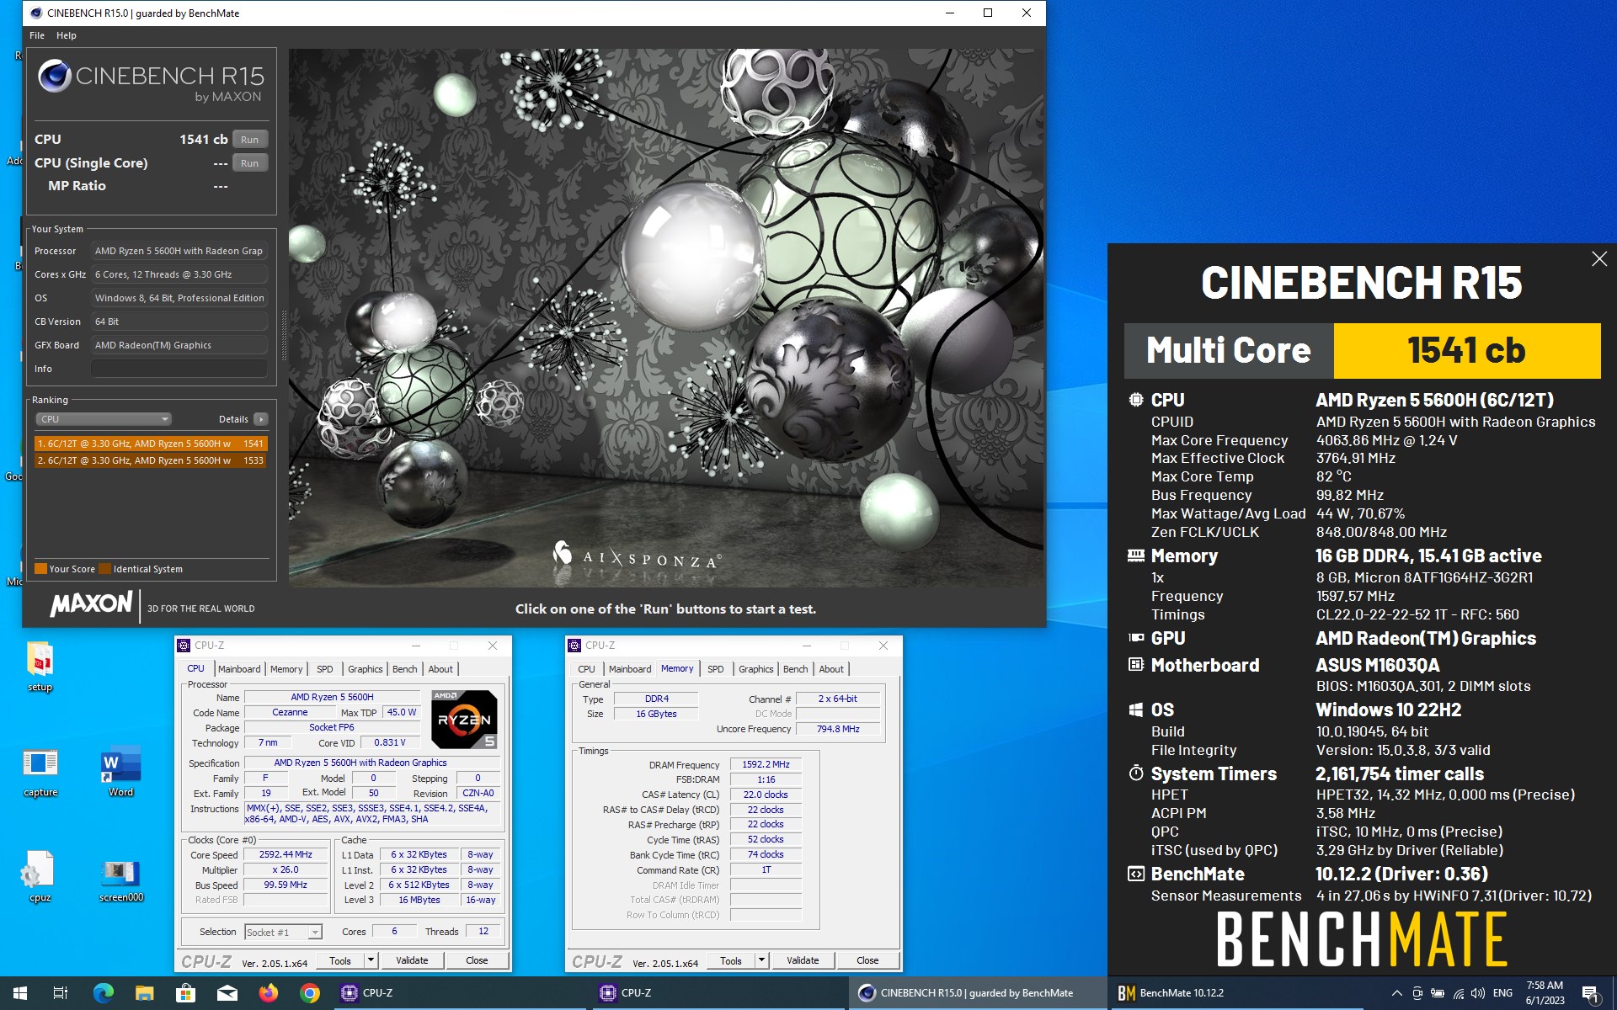Launch Google Chrome from taskbar
The image size is (1617, 1010).
point(310,993)
